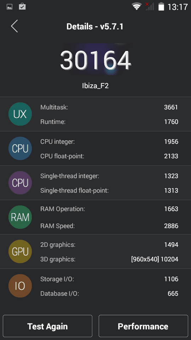The width and height of the screenshot is (191, 340).
Task: Tap the Wi-Fi status bar icon
Action: [x=137, y=6]
